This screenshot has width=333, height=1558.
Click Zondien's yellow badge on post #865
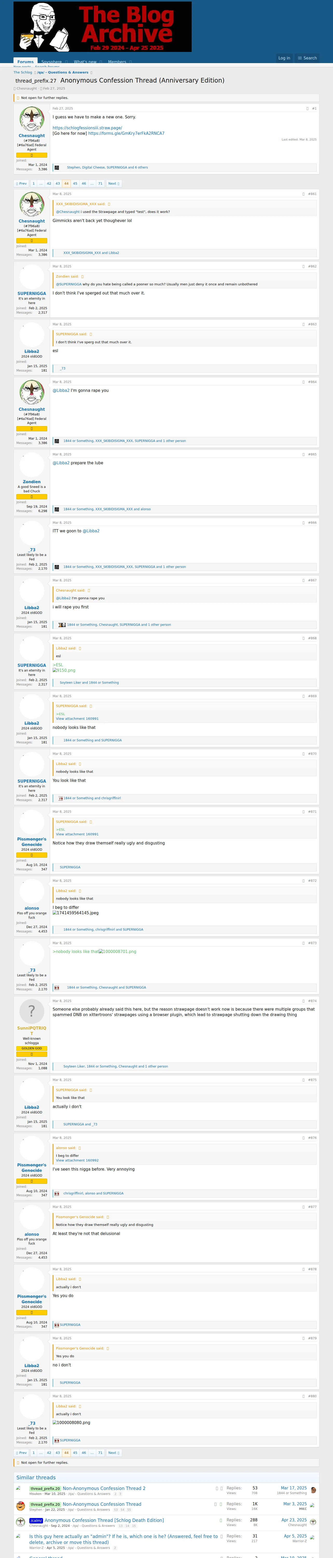pyautogui.click(x=31, y=496)
